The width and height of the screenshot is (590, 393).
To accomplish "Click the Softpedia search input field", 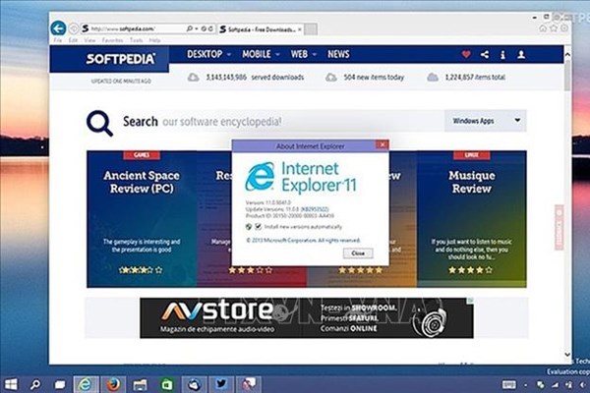I will [283, 121].
